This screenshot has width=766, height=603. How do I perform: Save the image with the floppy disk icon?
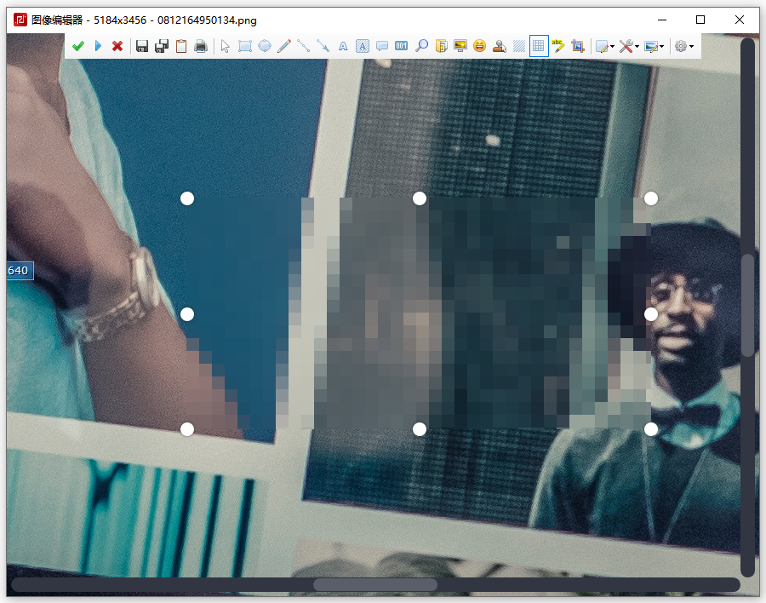[x=141, y=47]
